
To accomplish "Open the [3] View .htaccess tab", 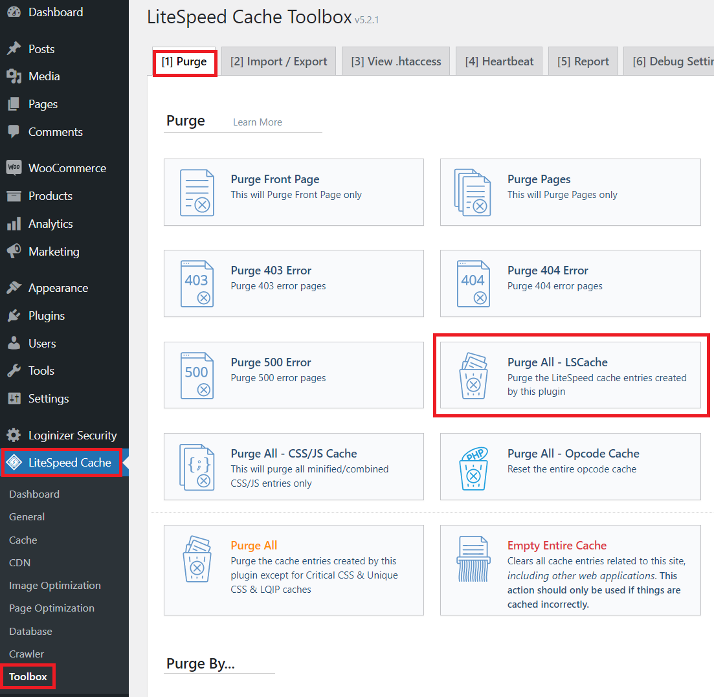I will [x=396, y=61].
